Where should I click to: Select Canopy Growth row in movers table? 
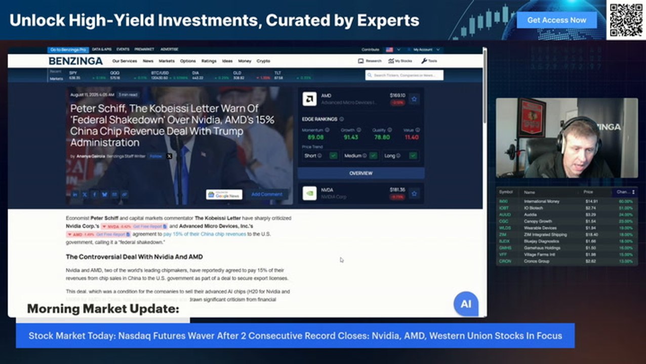pos(567,221)
